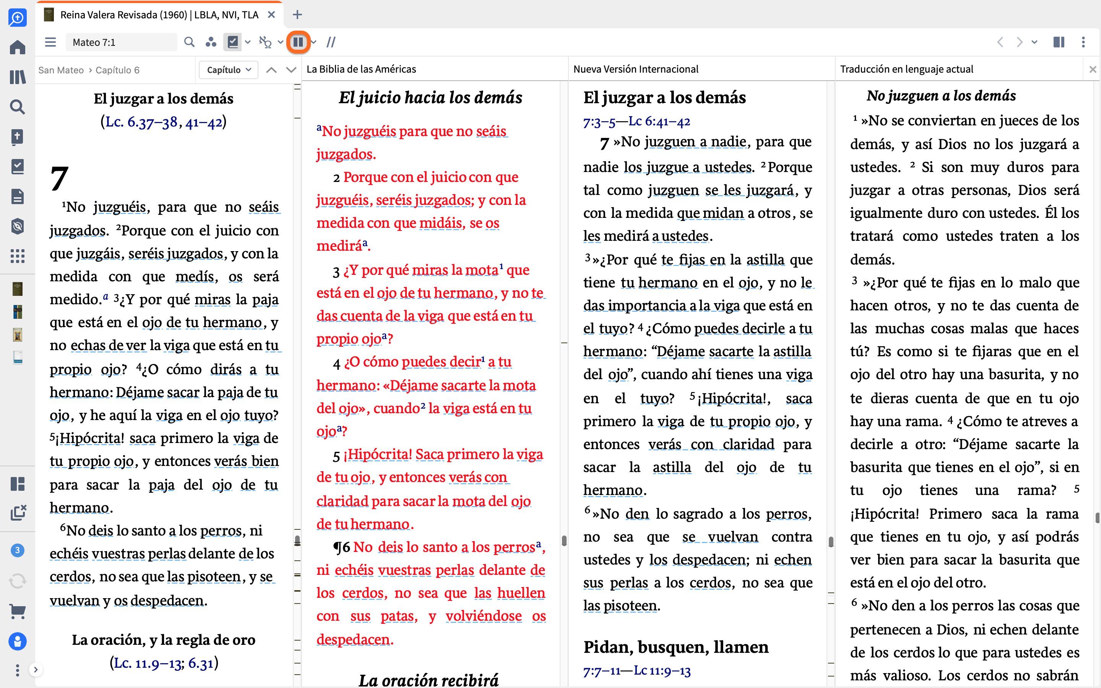Open the Bible icon in the sidebar
Screen dimensions: 1101x688
(17, 136)
